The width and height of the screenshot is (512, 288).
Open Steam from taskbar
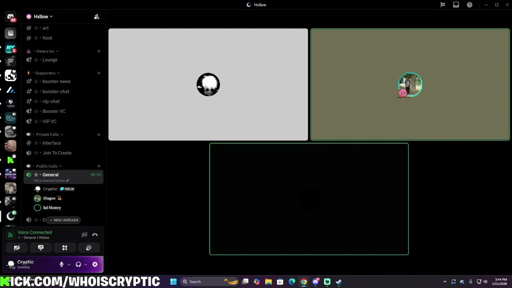pyautogui.click(x=338, y=282)
